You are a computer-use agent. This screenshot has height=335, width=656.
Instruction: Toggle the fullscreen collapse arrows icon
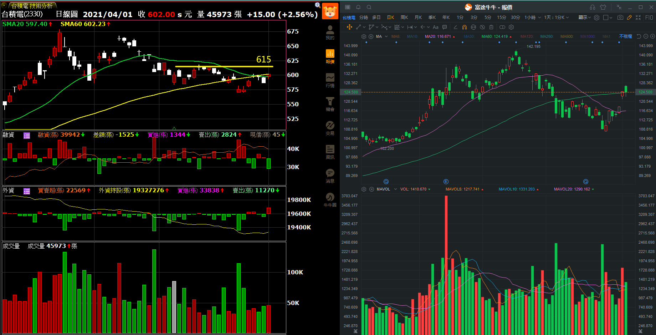[x=638, y=17]
